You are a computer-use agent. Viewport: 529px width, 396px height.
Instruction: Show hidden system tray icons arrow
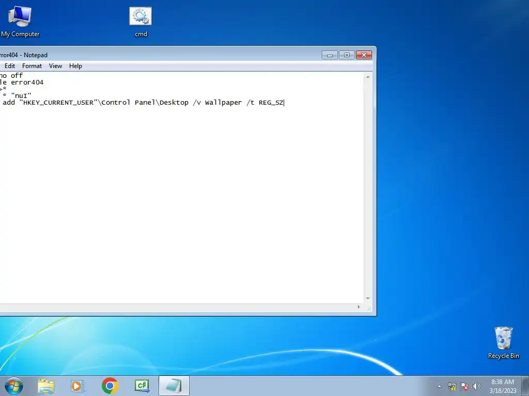tap(439, 386)
